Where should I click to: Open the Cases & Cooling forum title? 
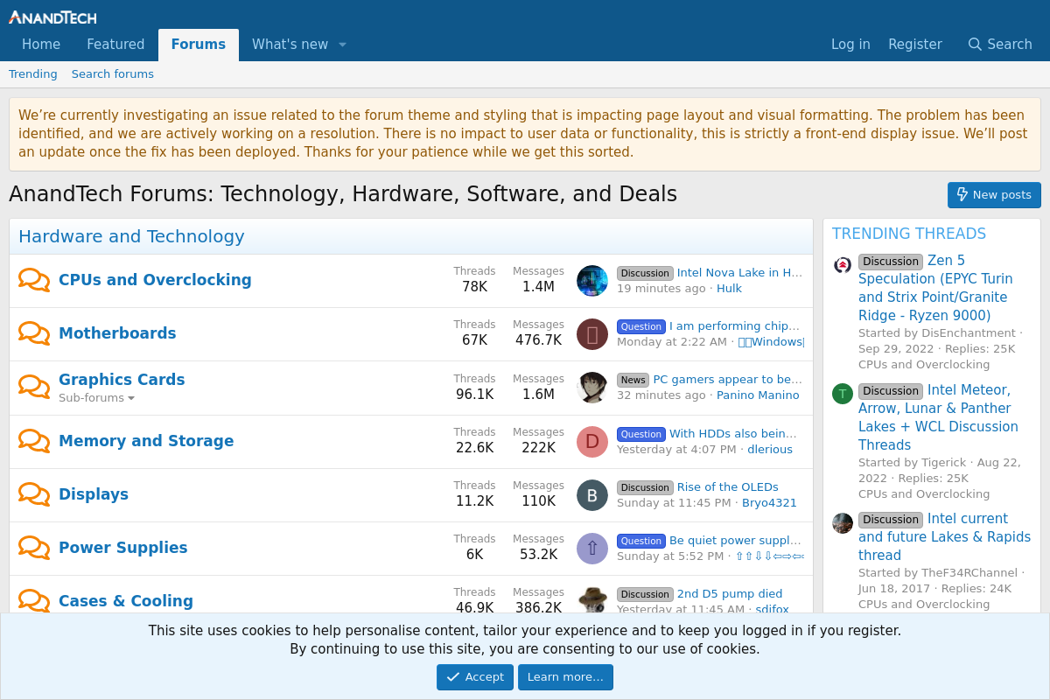pyautogui.click(x=126, y=601)
